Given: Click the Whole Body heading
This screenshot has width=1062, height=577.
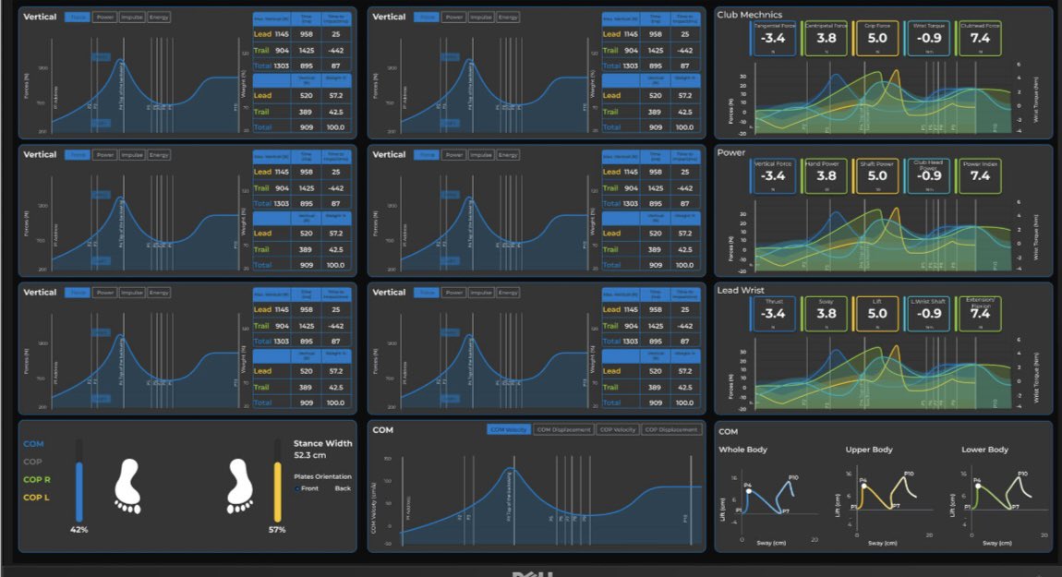Looking at the screenshot, I should (743, 450).
